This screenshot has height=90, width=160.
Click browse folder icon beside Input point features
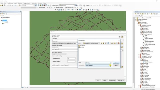122,37
